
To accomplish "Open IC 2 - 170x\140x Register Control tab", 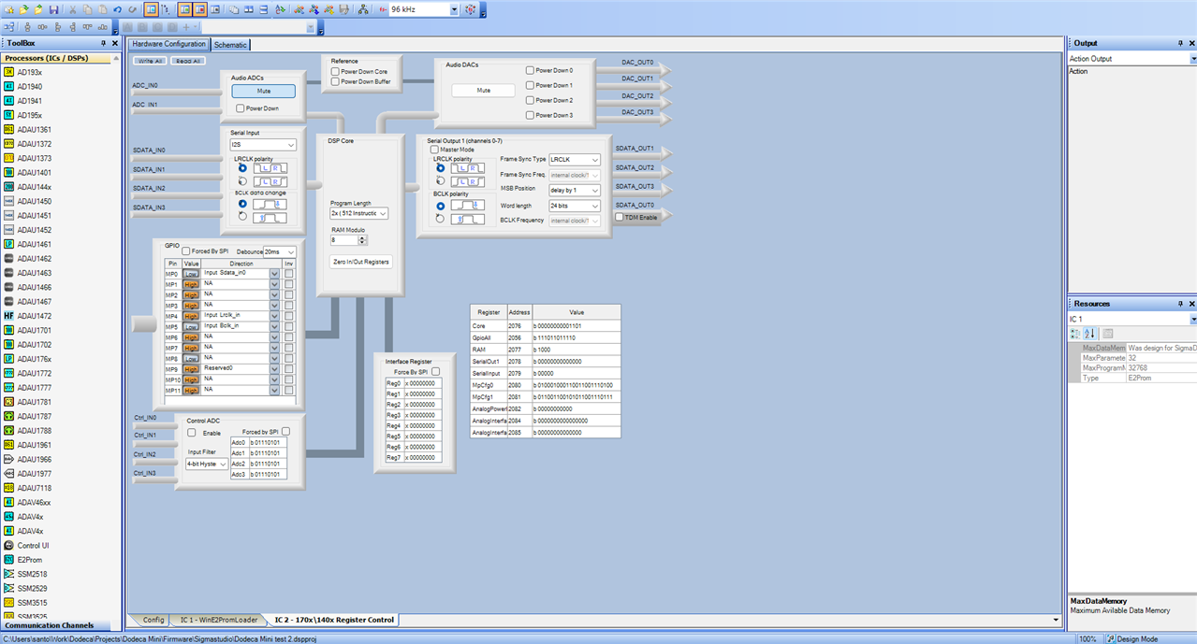I will coord(334,620).
